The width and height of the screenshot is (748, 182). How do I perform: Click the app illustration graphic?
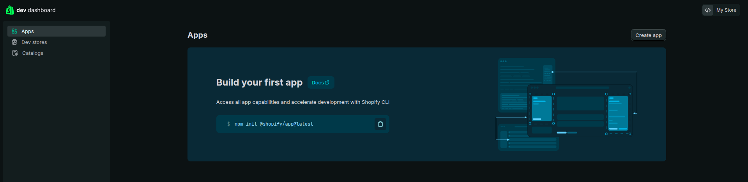567,104
